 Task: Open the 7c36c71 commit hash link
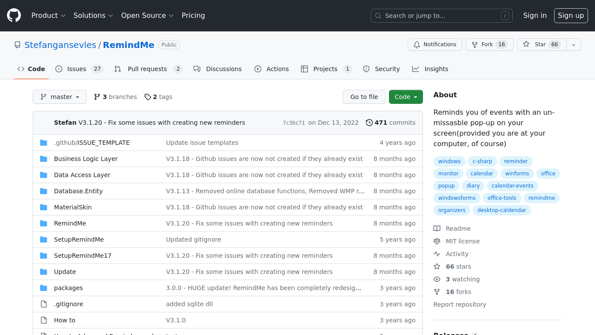(294, 123)
